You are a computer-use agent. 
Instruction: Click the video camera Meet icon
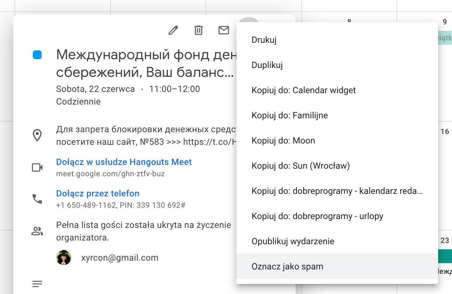pos(37,167)
